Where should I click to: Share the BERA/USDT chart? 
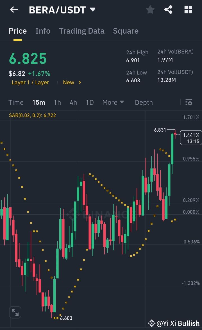click(x=168, y=10)
